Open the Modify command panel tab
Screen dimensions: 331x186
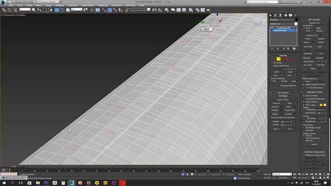(x=276, y=15)
